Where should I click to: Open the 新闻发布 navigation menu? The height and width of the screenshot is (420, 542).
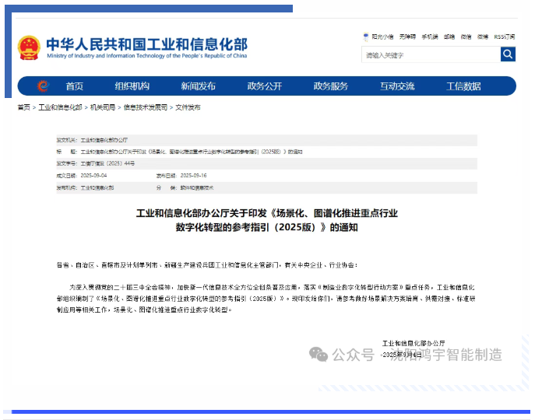(x=199, y=86)
